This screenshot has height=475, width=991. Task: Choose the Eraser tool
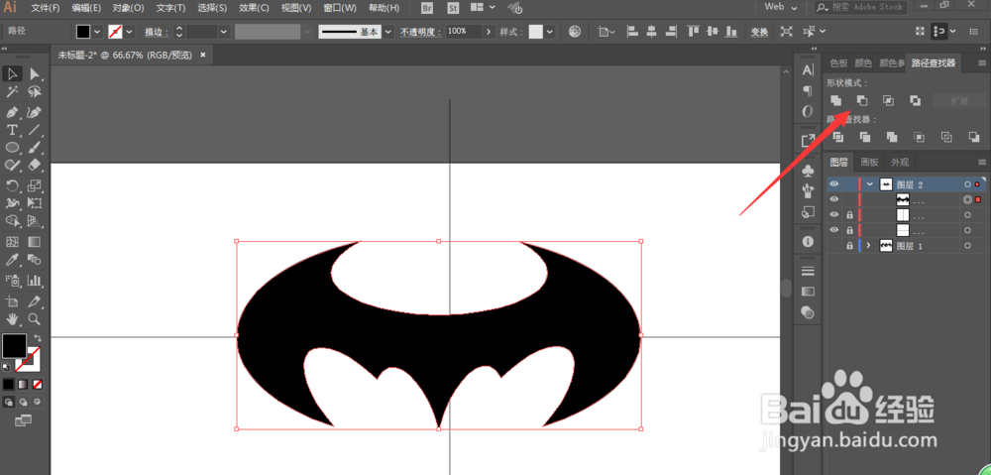point(34,165)
